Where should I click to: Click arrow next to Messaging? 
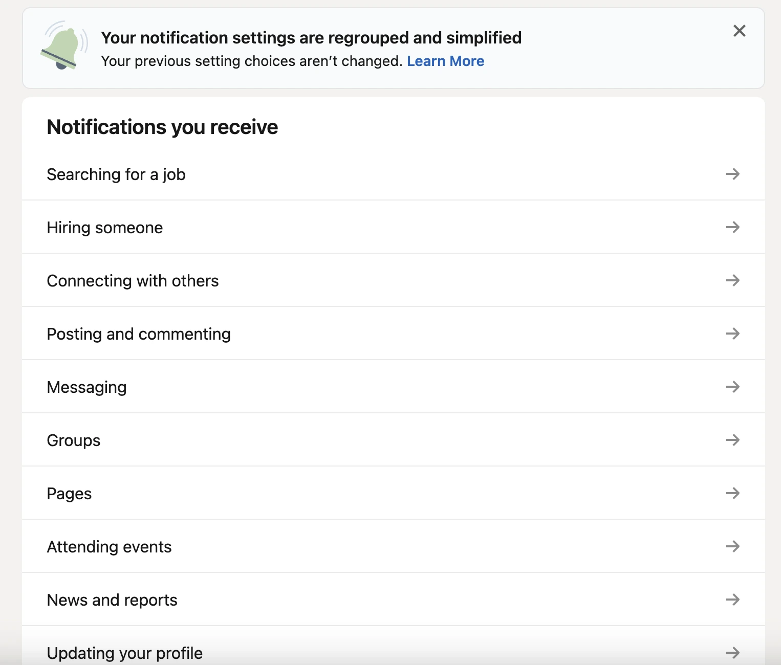pos(733,387)
